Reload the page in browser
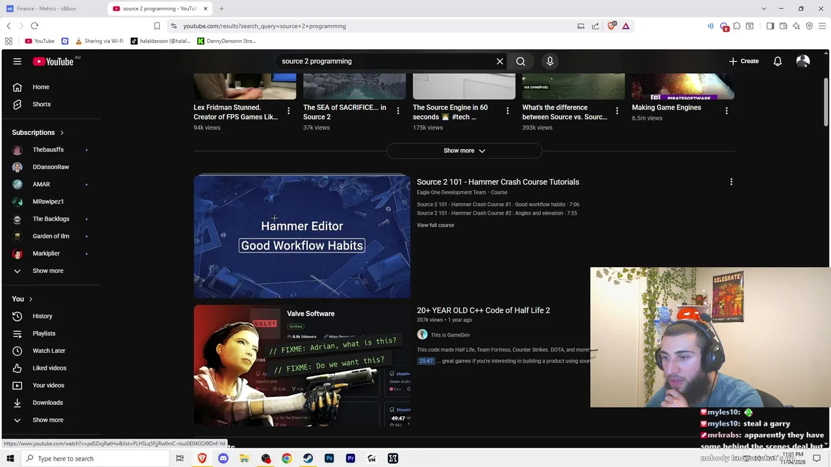Viewport: 831px width, 467px height. tap(34, 26)
